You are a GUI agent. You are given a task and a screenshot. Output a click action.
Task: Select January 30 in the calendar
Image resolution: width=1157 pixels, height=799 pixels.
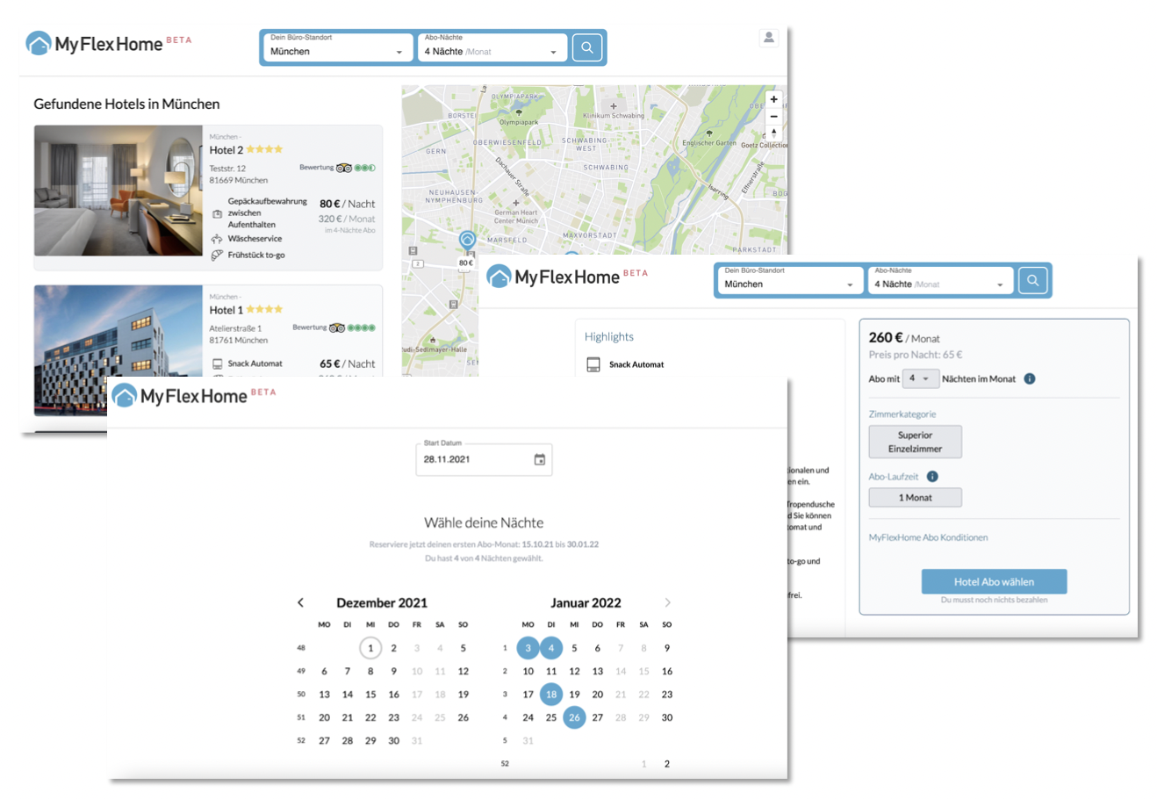tap(667, 717)
